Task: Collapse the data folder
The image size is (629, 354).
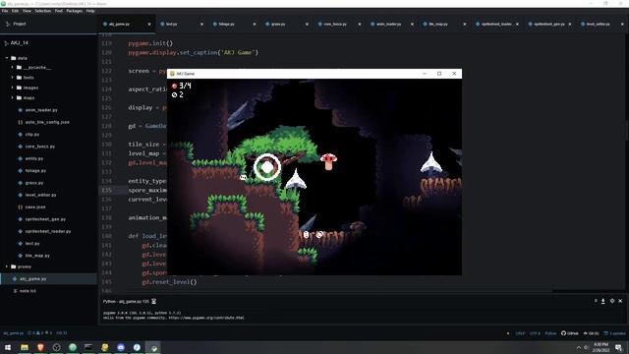Action: click(7, 58)
